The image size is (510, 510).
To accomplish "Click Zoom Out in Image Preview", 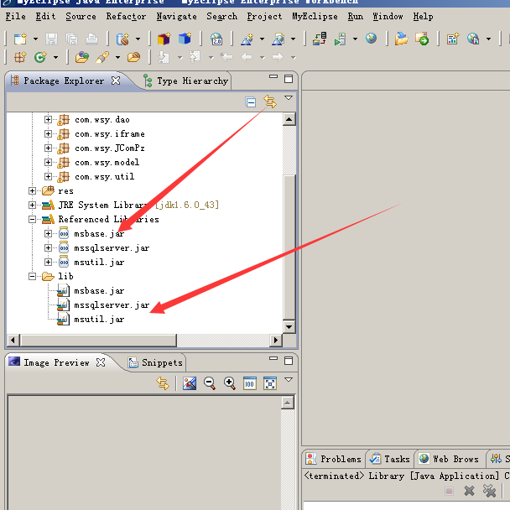I will click(210, 383).
